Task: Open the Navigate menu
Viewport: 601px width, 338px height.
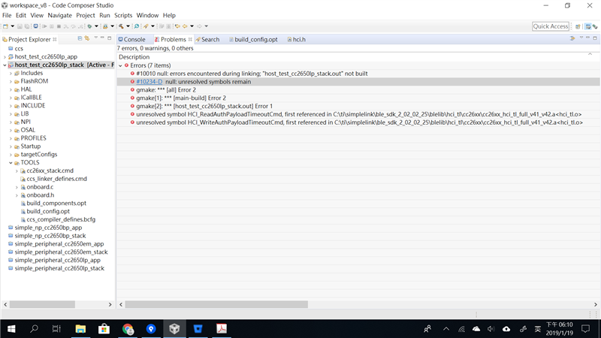Action: coord(60,15)
